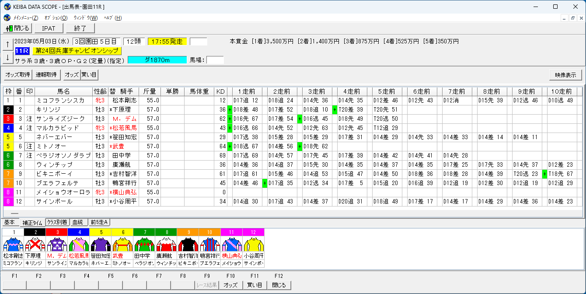Click the horizontal scrollbar thumb under the table
This screenshot has height=294, width=586.
(x=15, y=213)
